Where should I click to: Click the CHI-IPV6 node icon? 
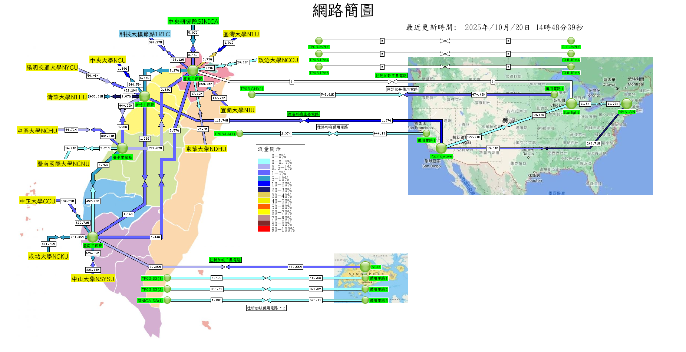tap(571, 67)
